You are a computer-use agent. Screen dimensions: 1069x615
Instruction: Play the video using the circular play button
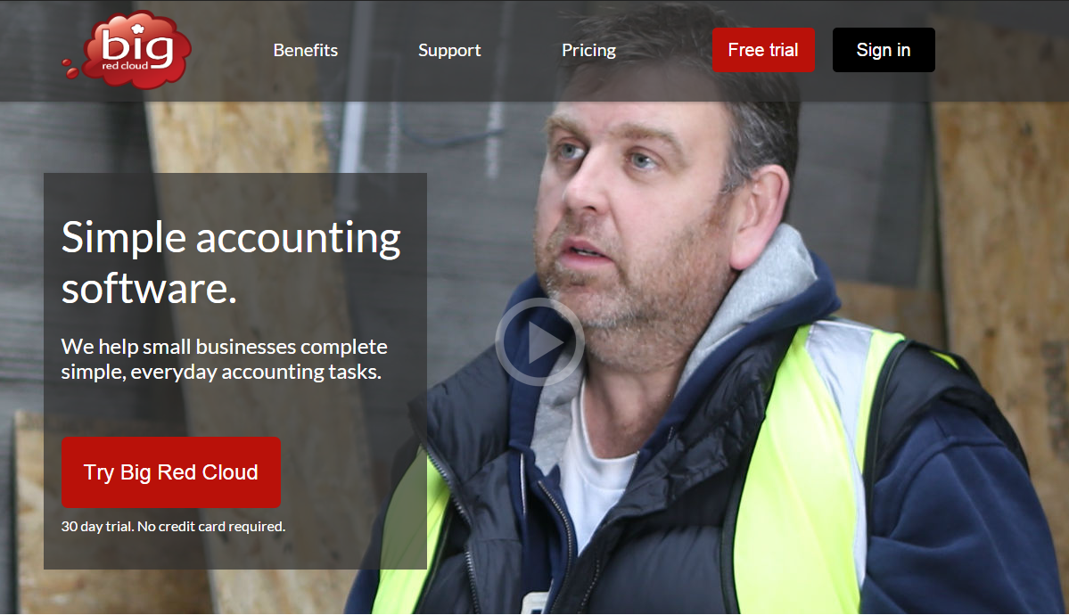539,342
